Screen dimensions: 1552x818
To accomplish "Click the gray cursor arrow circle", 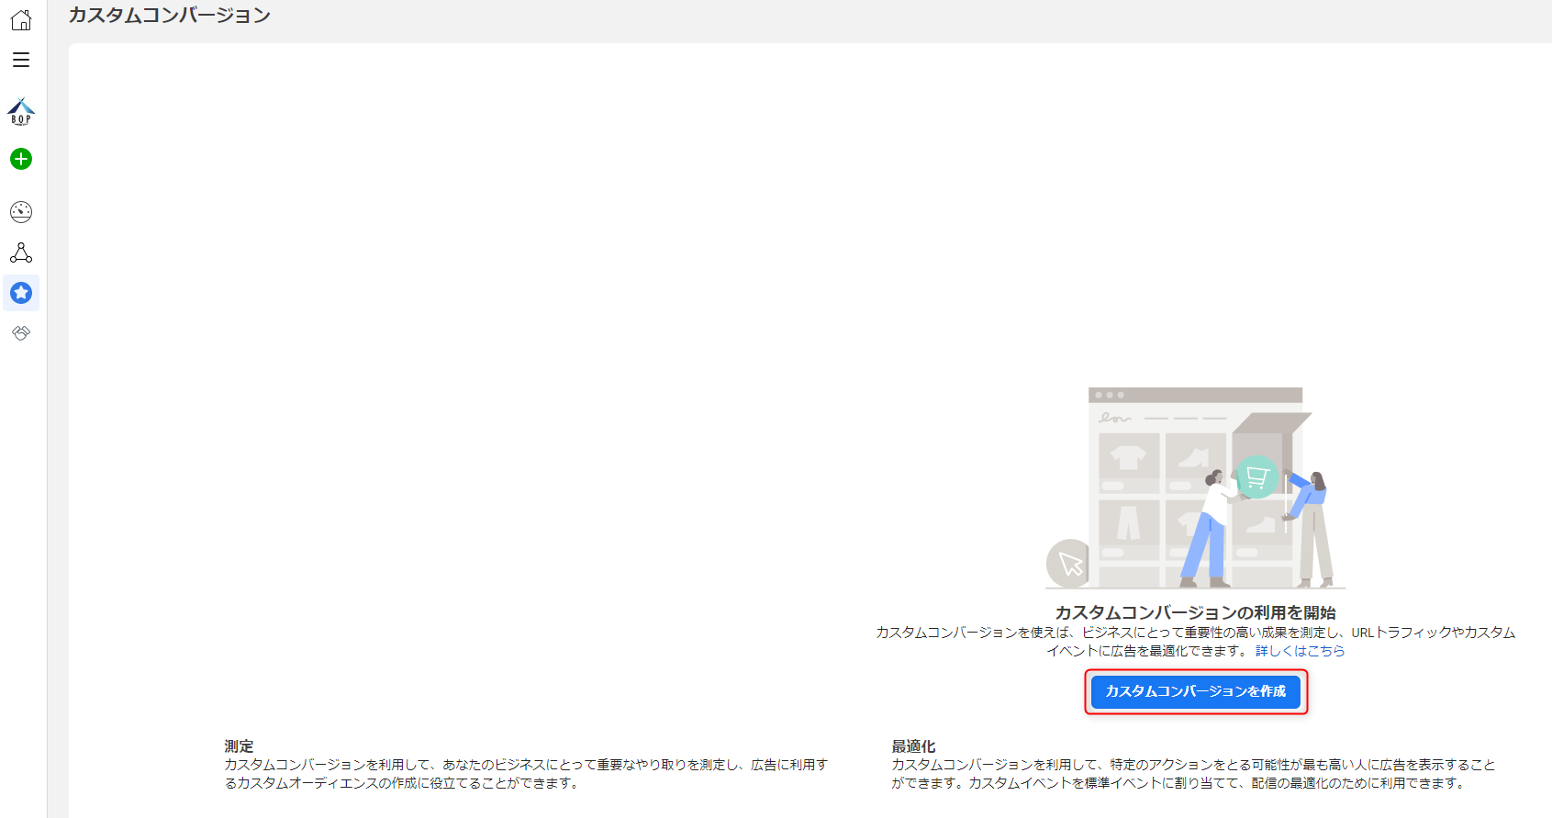I will coord(1069,563).
